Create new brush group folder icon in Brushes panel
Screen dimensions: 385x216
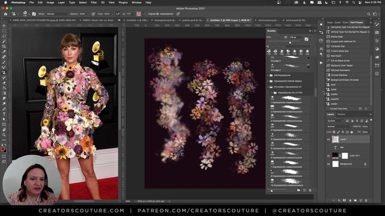coord(298,190)
